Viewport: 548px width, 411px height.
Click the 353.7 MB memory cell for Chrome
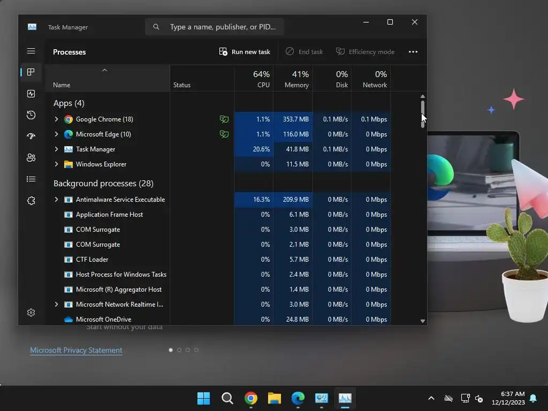293,119
